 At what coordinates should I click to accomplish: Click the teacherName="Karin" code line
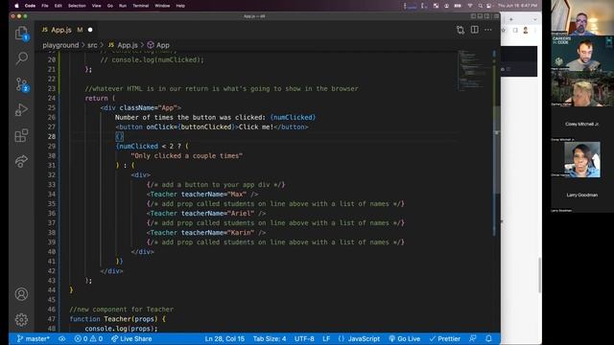(206, 232)
